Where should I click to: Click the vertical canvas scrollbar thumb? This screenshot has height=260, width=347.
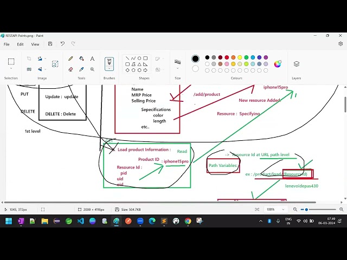tap(345, 105)
